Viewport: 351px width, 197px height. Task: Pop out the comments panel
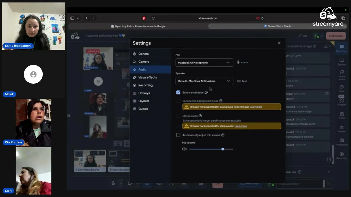point(329,160)
